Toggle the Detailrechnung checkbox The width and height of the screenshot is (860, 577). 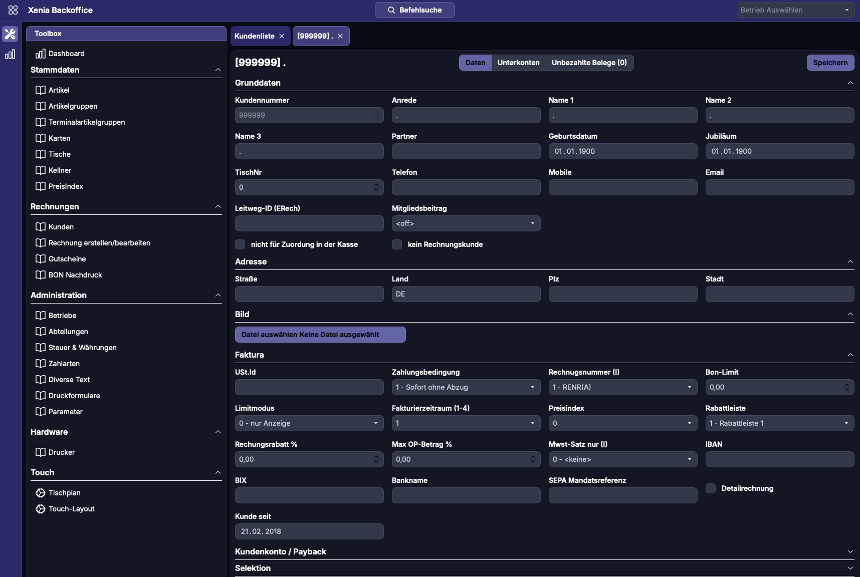tap(711, 488)
